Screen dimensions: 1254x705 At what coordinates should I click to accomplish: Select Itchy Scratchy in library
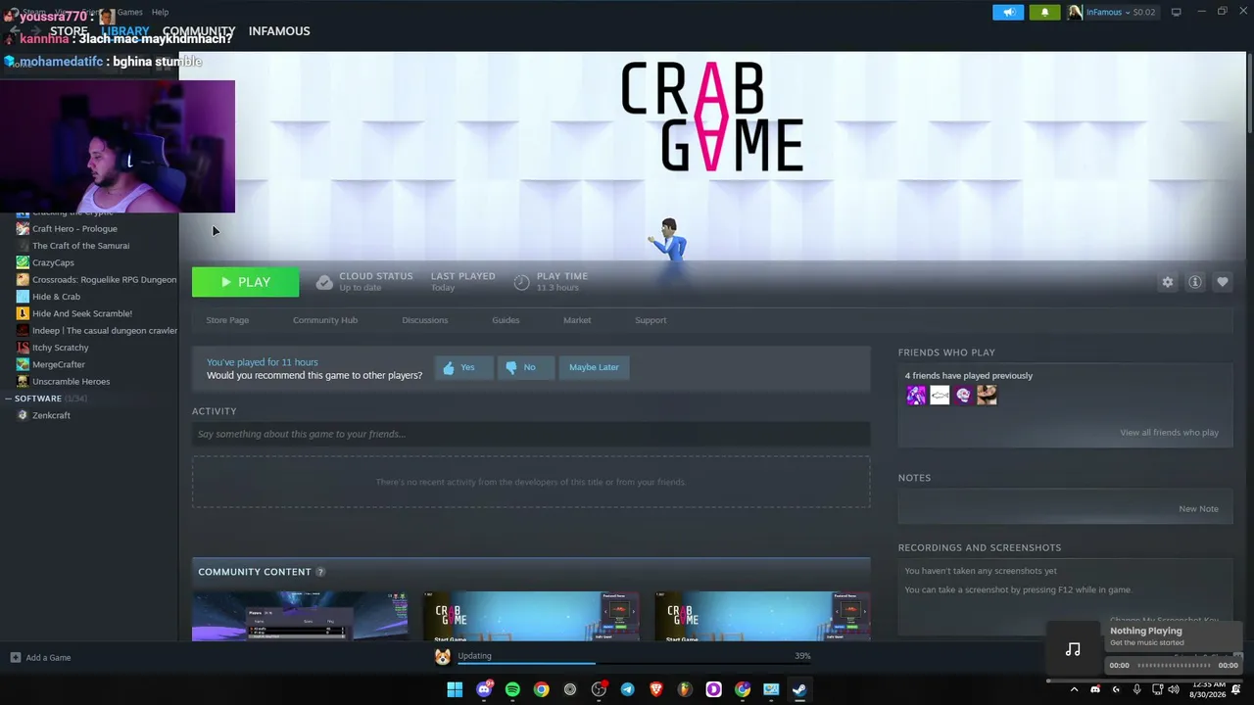click(x=60, y=348)
